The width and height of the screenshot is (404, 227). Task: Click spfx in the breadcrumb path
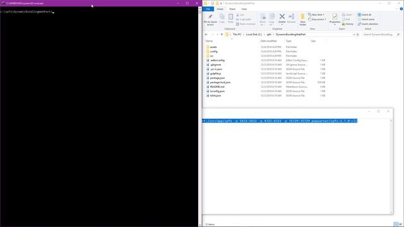(269, 35)
